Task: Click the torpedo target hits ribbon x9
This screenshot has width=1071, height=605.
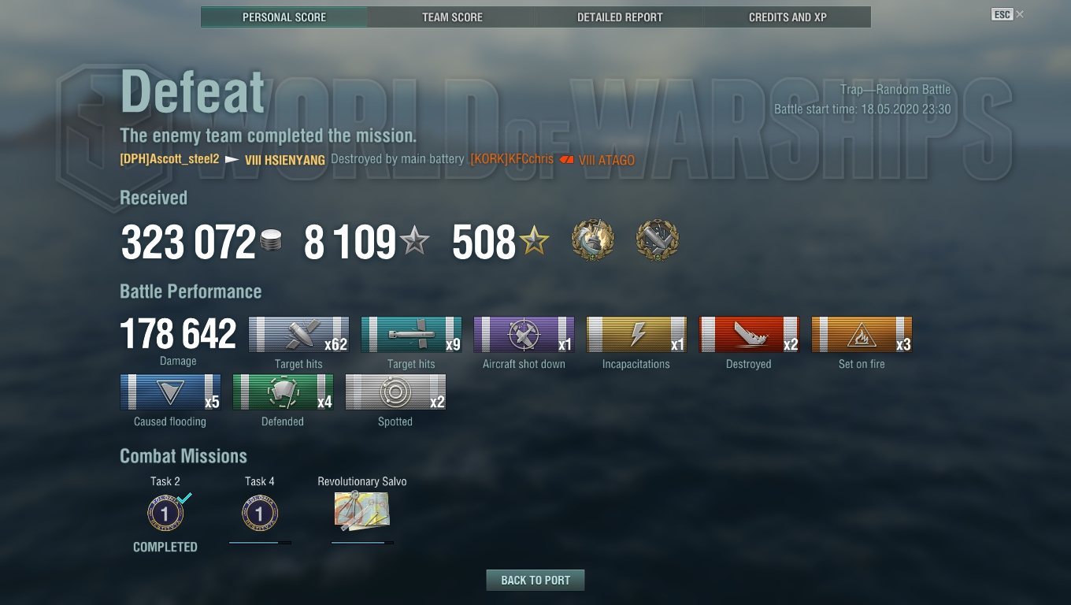Action: [x=411, y=335]
